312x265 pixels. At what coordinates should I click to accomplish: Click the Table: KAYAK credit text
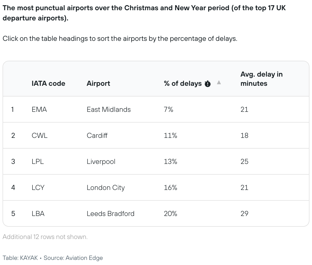coord(20,258)
